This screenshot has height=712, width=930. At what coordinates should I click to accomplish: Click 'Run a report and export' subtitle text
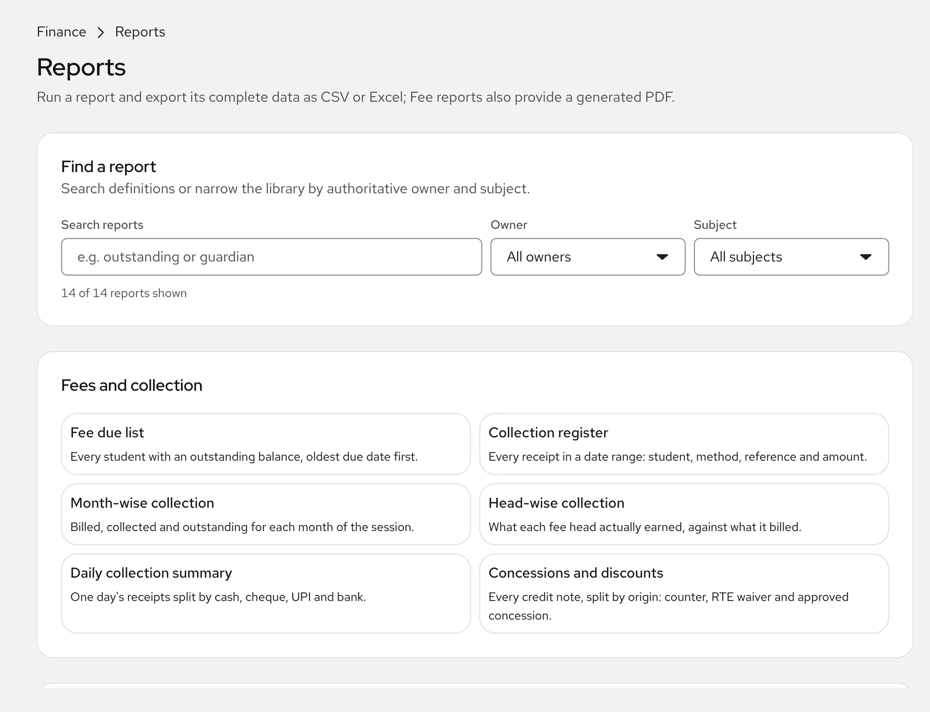(355, 97)
